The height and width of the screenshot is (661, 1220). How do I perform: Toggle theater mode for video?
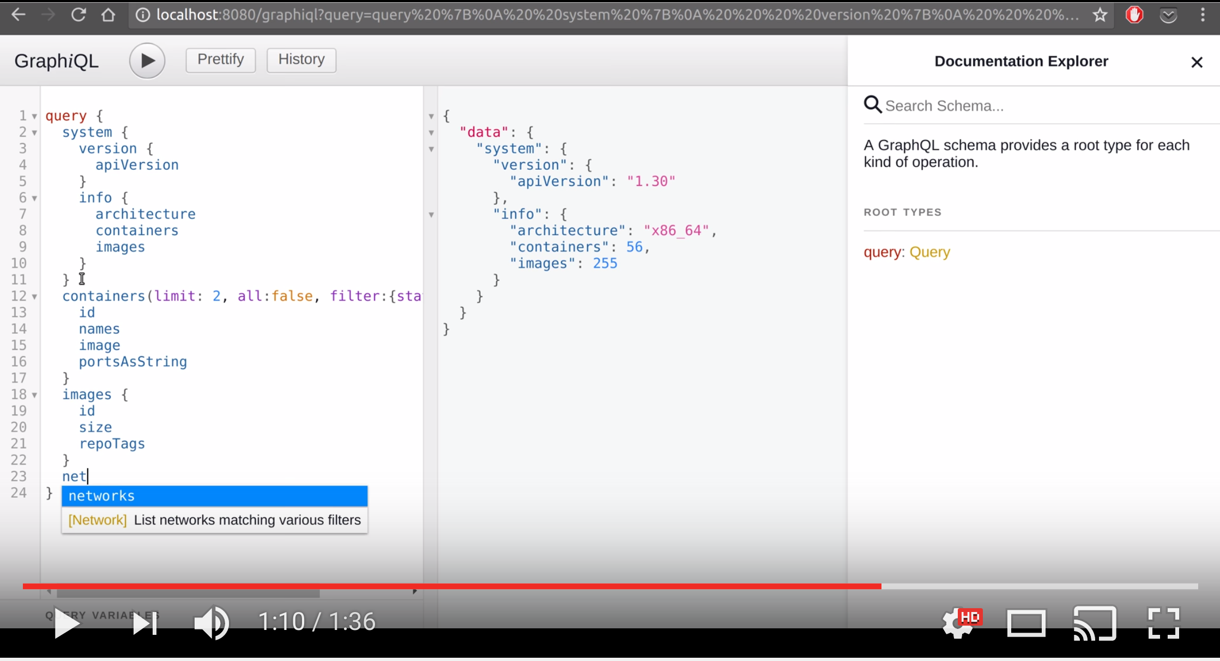[1026, 623]
